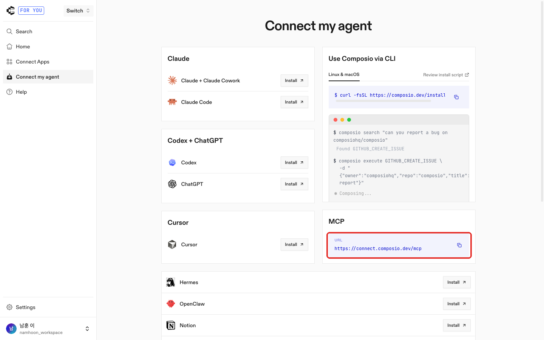Install ChatGPT connector

[x=294, y=184]
